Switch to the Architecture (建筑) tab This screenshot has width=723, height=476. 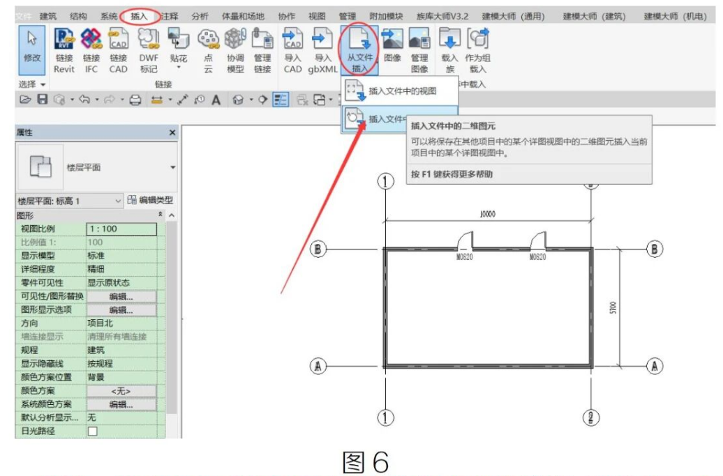pyautogui.click(x=47, y=16)
